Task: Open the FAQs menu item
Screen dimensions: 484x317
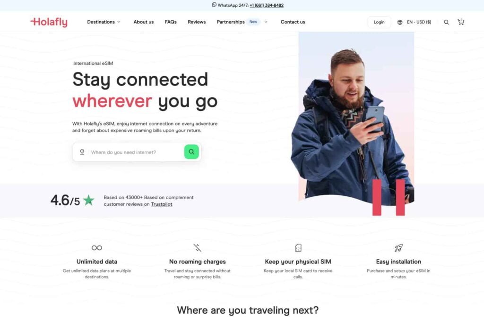Action: pyautogui.click(x=171, y=22)
